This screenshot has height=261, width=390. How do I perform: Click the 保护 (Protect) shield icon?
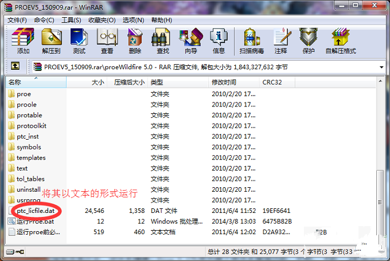pos(309,37)
